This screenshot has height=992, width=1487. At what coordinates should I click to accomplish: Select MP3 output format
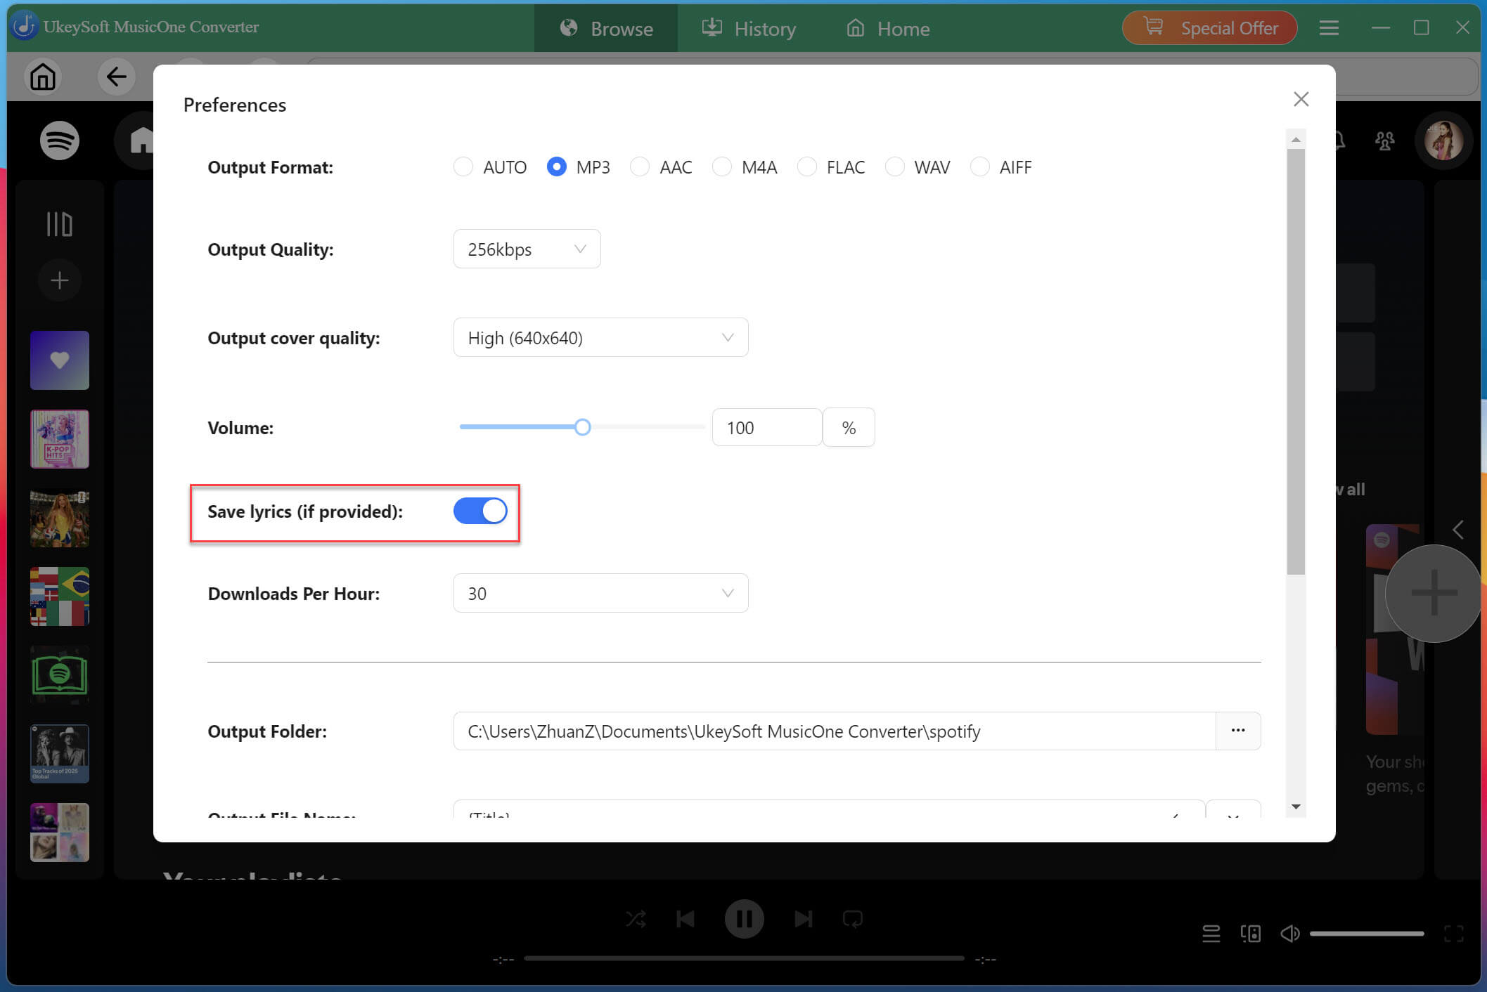[556, 167]
